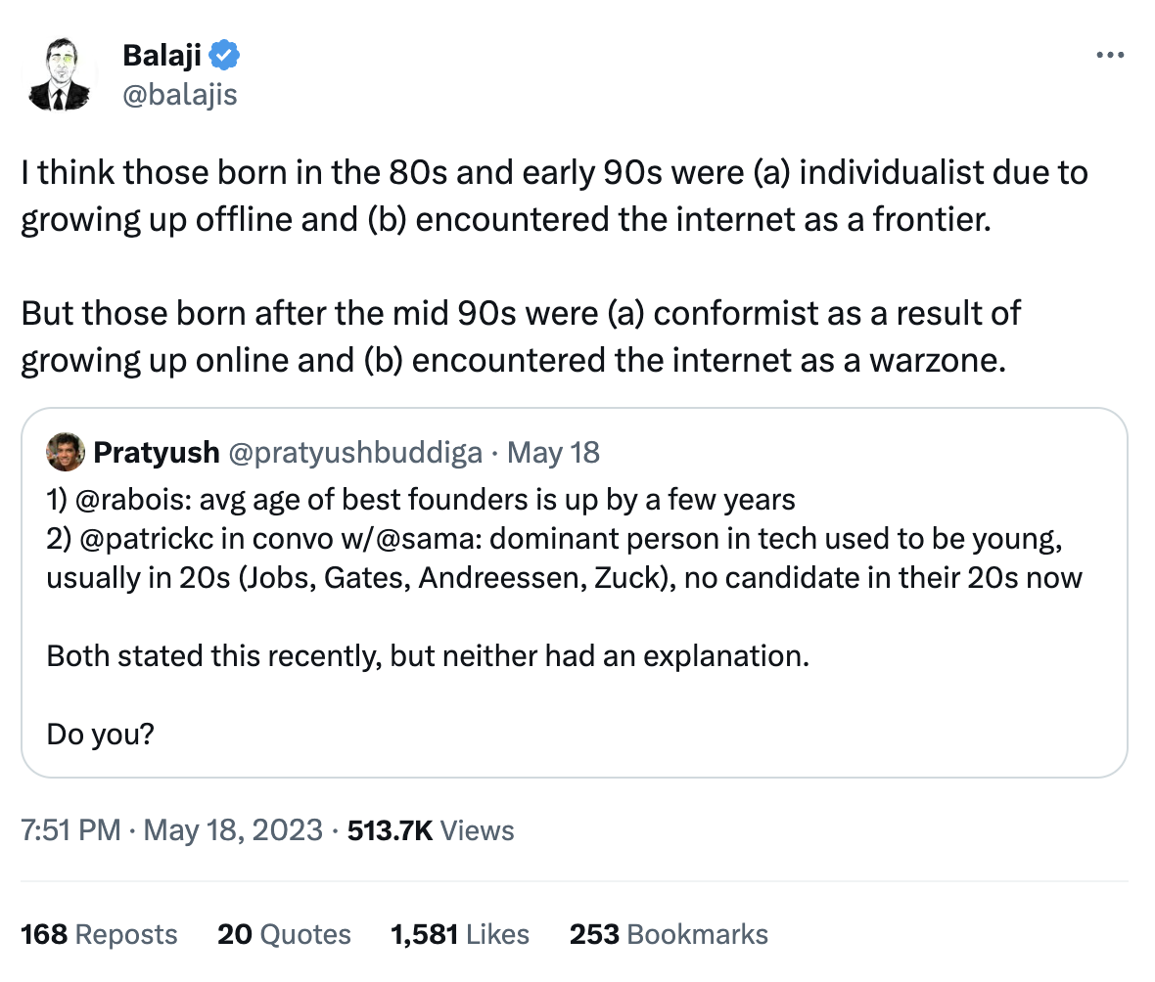Click the quoted tweet's May 18 date

coord(555,452)
